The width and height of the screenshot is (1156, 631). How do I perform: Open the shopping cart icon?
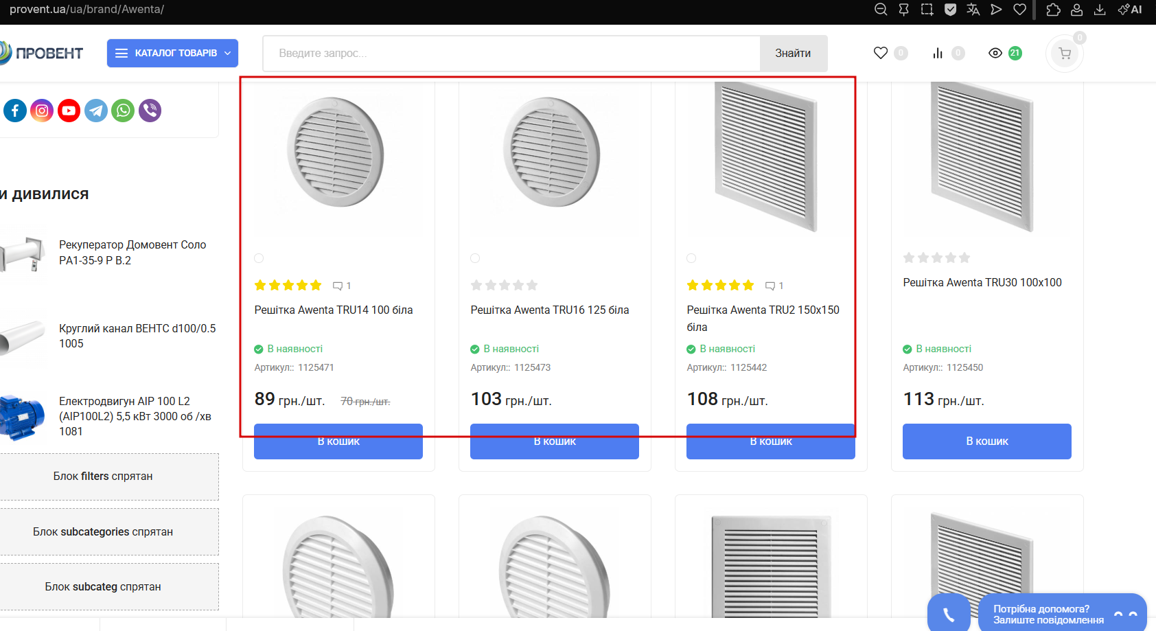click(x=1064, y=54)
